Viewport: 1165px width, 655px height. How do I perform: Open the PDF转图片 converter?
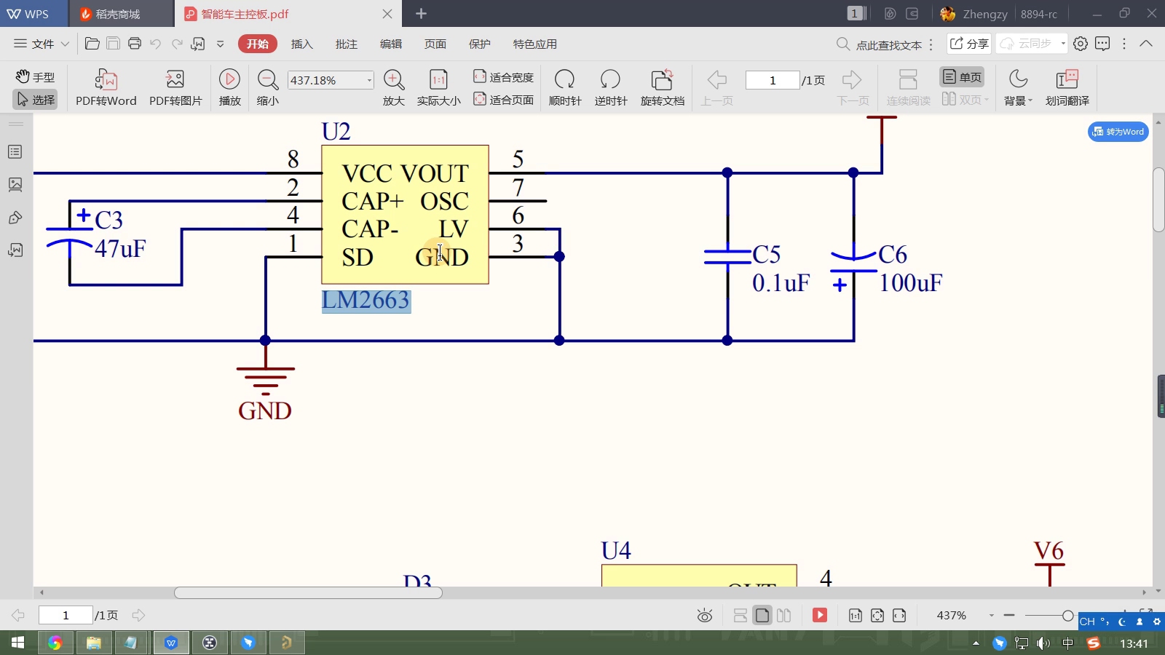(x=173, y=86)
